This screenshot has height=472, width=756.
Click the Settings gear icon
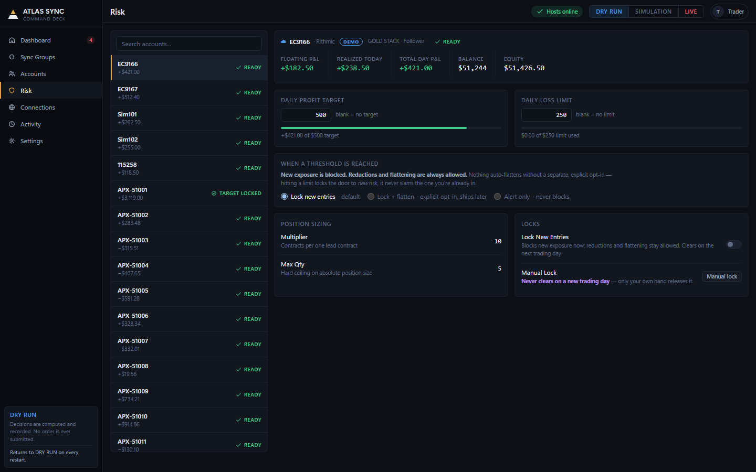click(12, 141)
